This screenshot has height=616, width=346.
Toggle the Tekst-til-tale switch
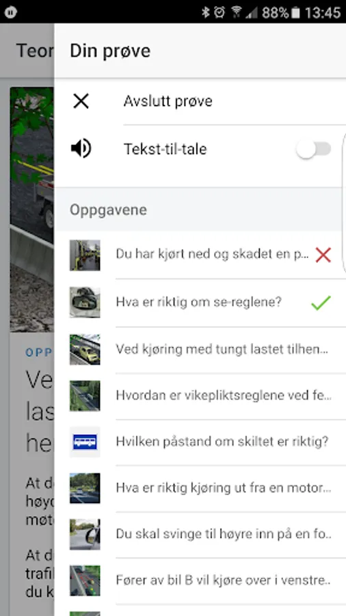313,149
